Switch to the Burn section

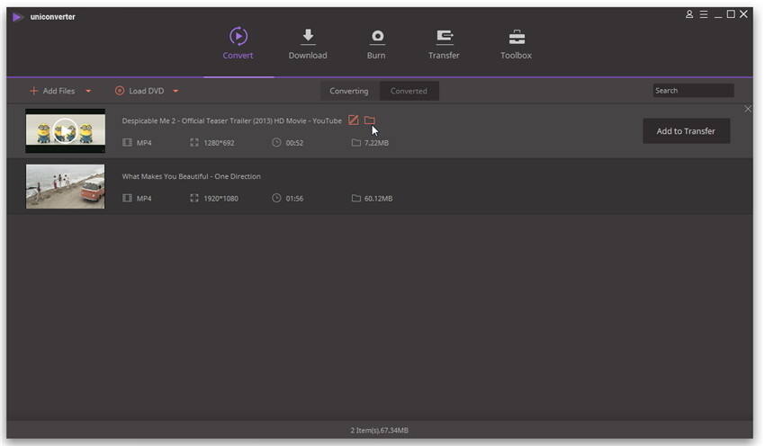[376, 44]
